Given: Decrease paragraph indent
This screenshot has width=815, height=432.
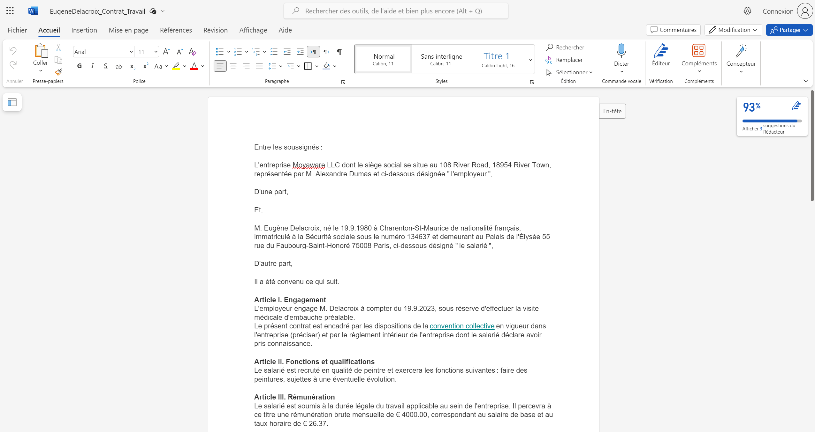Looking at the screenshot, I should [x=287, y=52].
